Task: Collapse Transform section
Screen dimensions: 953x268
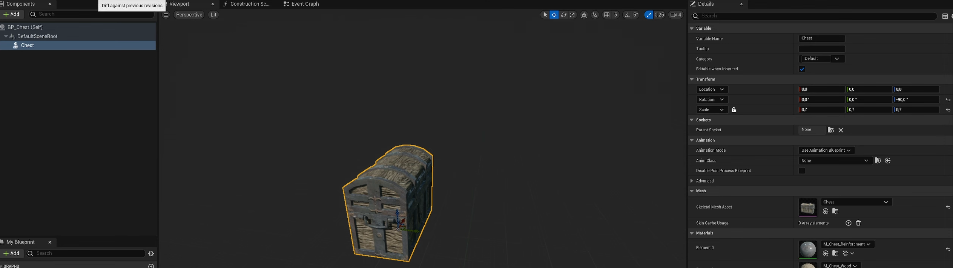Action: [692, 79]
